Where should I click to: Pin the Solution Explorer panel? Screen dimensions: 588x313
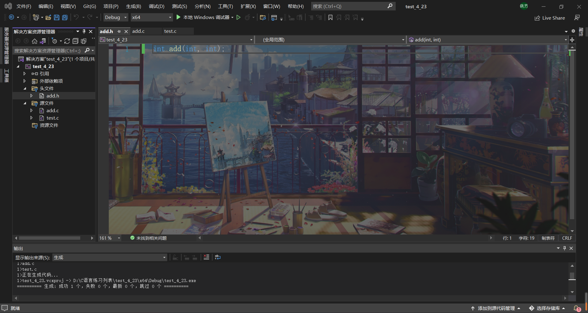[x=84, y=31]
